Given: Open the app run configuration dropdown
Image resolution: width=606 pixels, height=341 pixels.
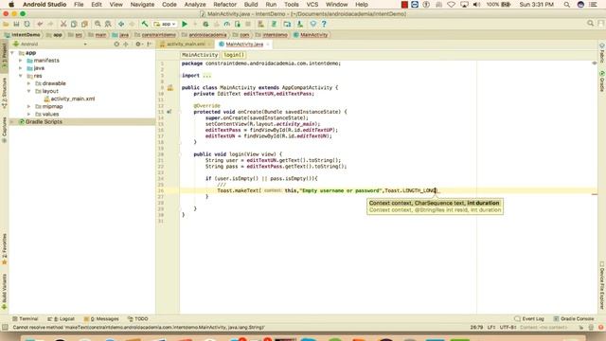Looking at the screenshot, I should (x=165, y=24).
